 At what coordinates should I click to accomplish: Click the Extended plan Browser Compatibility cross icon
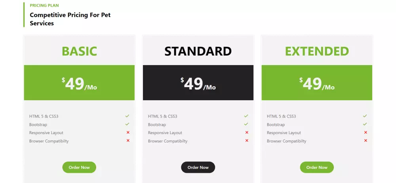tap(366, 141)
